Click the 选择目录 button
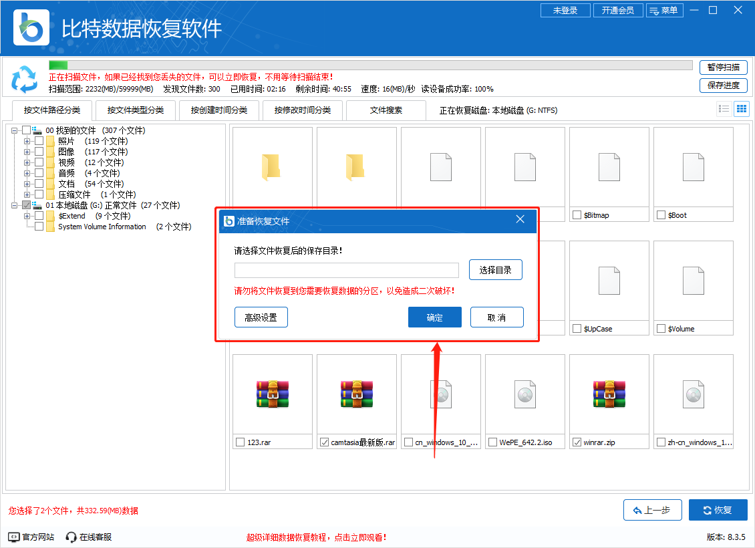Image resolution: width=755 pixels, height=548 pixels. pyautogui.click(x=495, y=270)
